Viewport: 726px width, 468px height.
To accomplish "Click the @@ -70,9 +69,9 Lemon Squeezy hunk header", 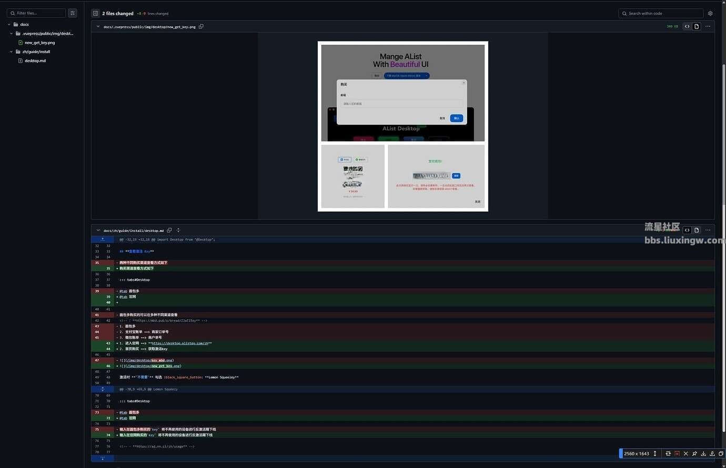I will click(148, 389).
